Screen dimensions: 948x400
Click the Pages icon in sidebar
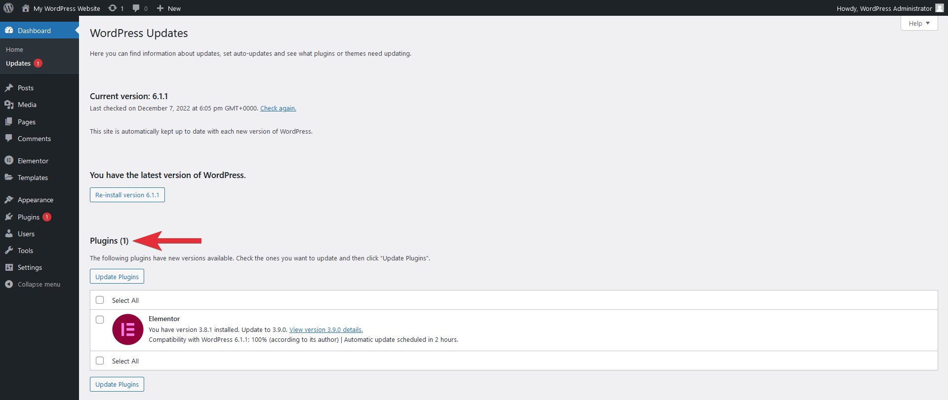pyautogui.click(x=9, y=122)
